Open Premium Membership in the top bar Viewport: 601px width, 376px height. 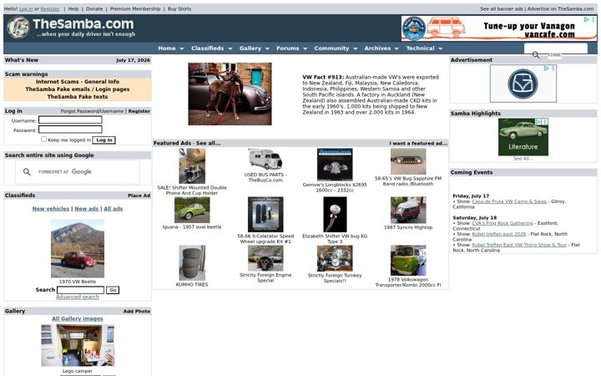tap(135, 9)
